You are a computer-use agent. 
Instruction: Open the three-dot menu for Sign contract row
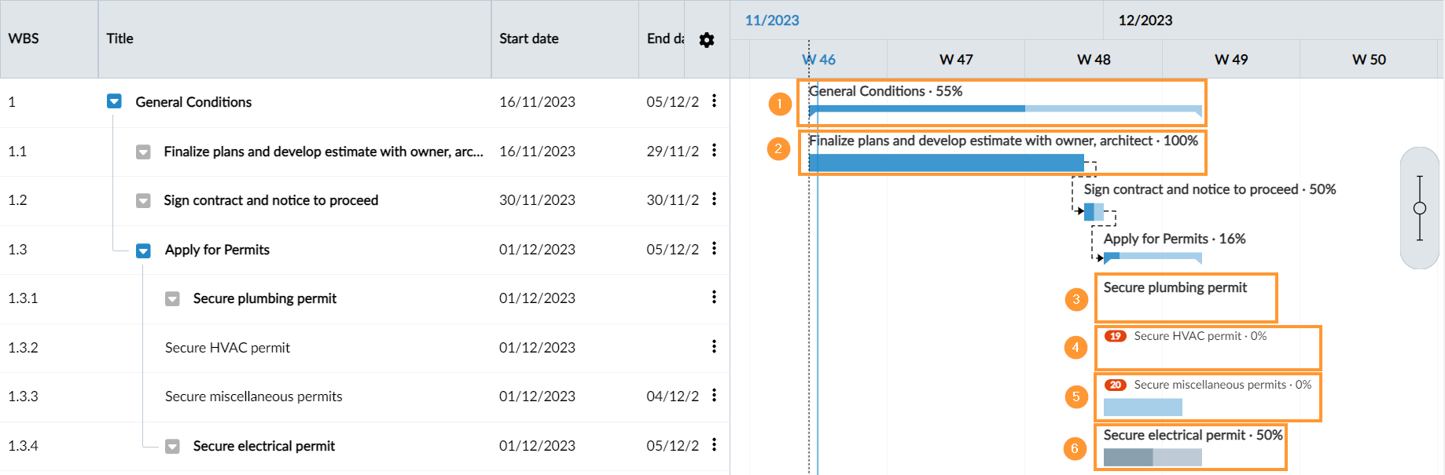coord(714,199)
